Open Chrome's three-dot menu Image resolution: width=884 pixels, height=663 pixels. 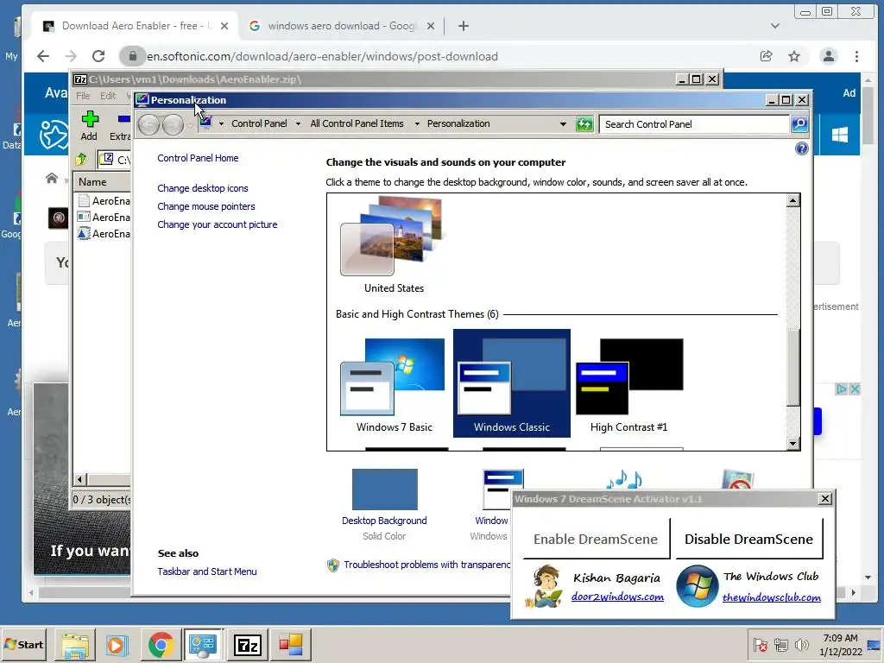point(856,56)
